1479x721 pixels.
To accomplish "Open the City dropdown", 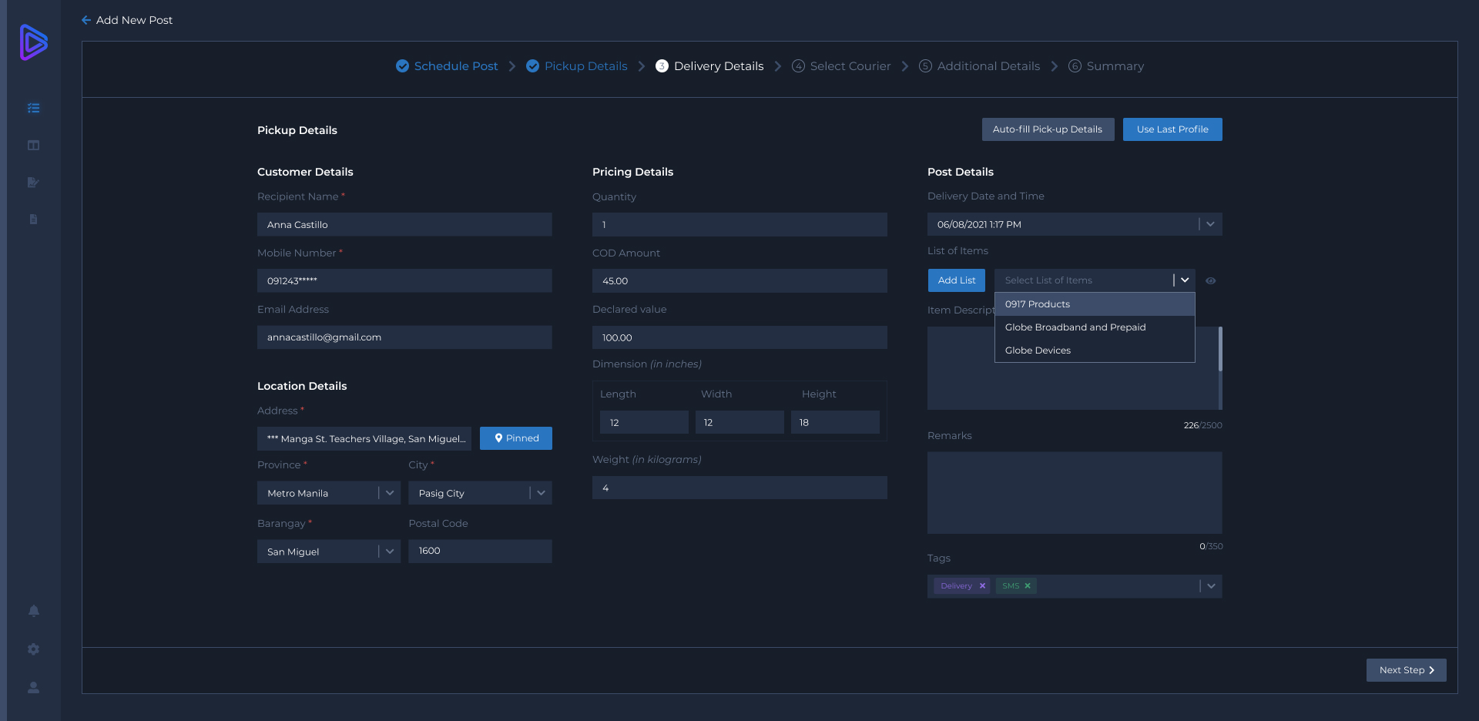I will (x=480, y=493).
